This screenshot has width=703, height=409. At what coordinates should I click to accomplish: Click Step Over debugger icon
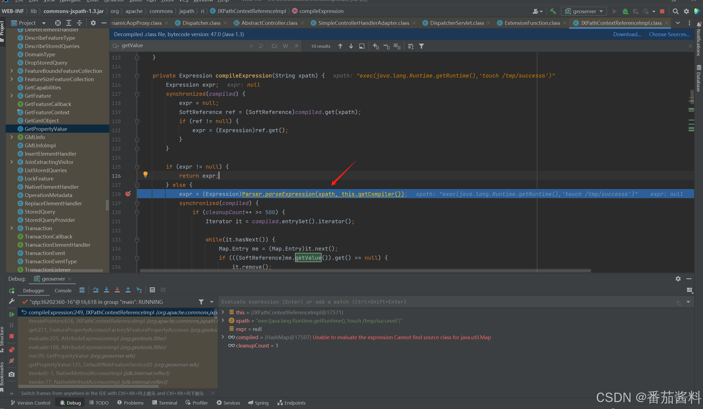tap(96, 290)
